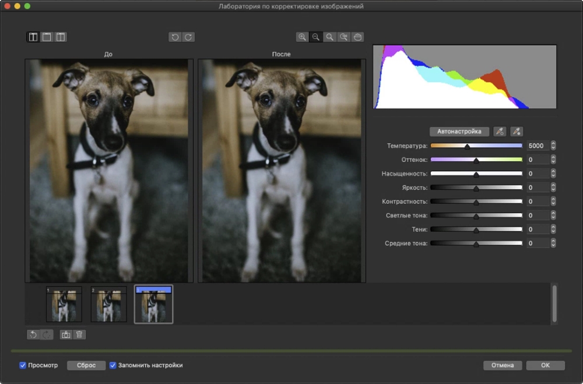Rotate image counterclockwise with top toolbar icon
The height and width of the screenshot is (384, 583).
174,37
